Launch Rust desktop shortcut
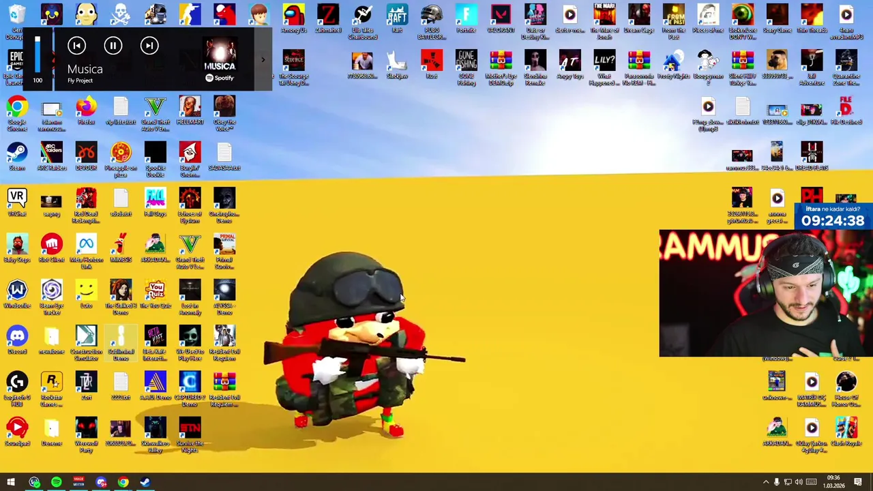The height and width of the screenshot is (491, 873). [x=432, y=64]
